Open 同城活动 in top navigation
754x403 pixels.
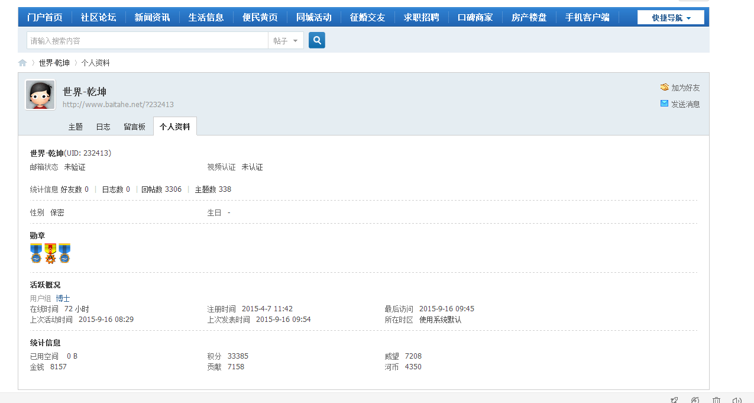tap(314, 17)
